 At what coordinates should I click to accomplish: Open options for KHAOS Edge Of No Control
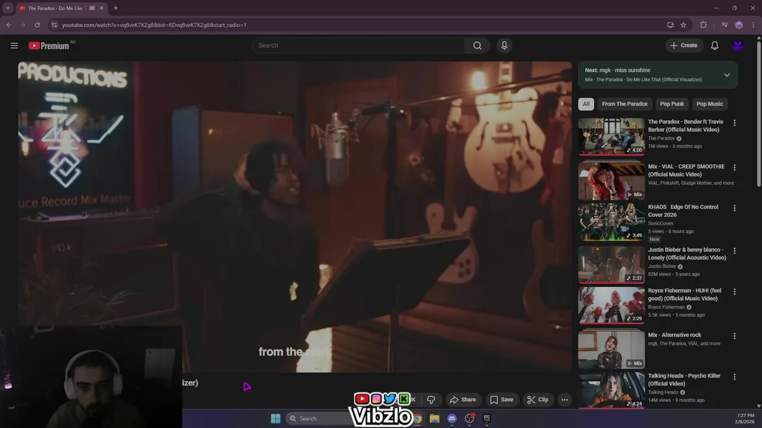coord(734,208)
